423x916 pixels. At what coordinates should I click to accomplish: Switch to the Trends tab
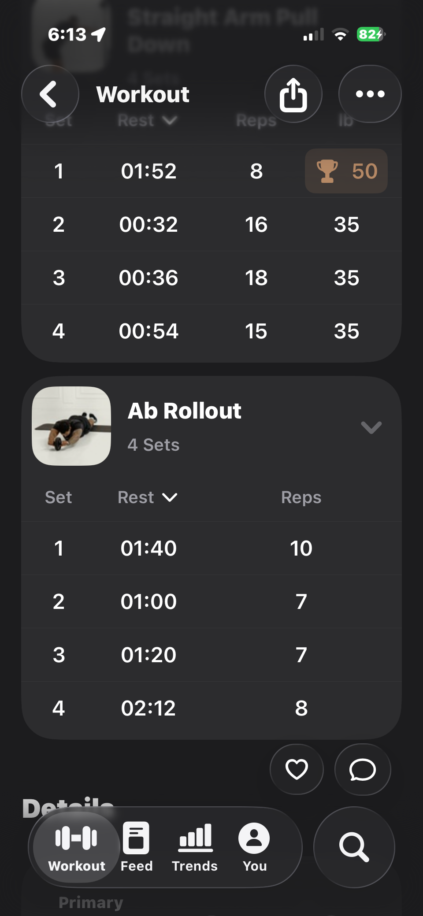point(195,847)
